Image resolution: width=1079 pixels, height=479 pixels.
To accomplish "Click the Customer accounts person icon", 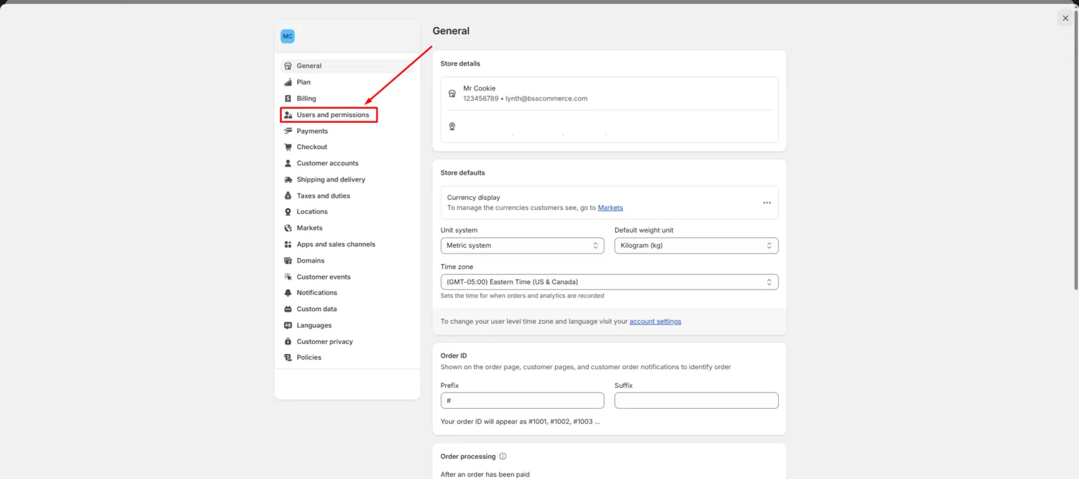I will [x=288, y=163].
